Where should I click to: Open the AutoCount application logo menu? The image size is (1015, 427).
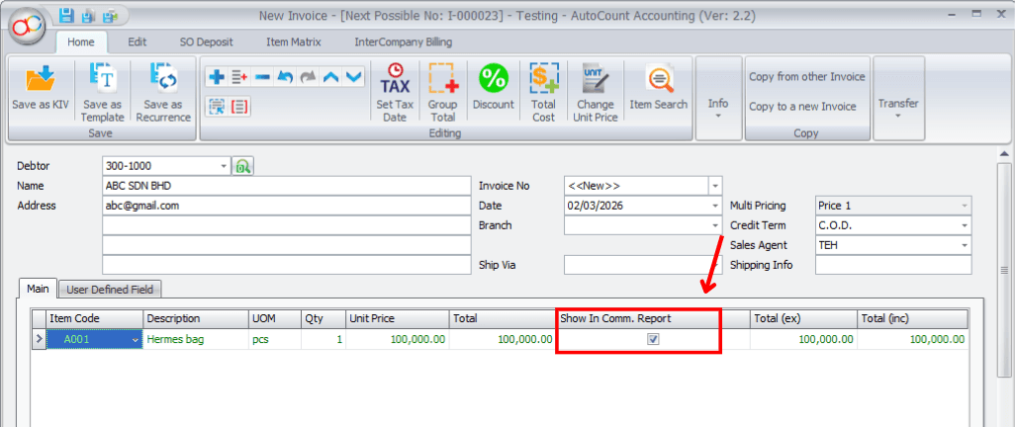coord(26,26)
